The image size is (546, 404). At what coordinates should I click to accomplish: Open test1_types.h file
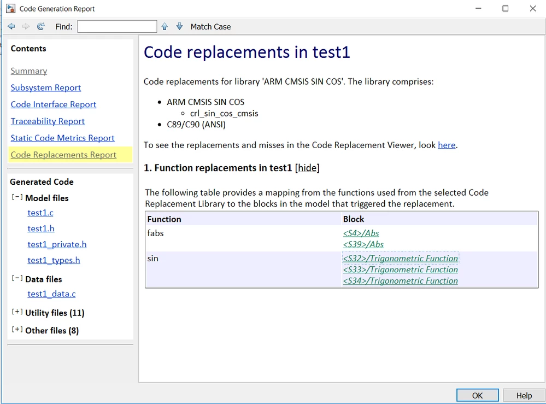(54, 261)
